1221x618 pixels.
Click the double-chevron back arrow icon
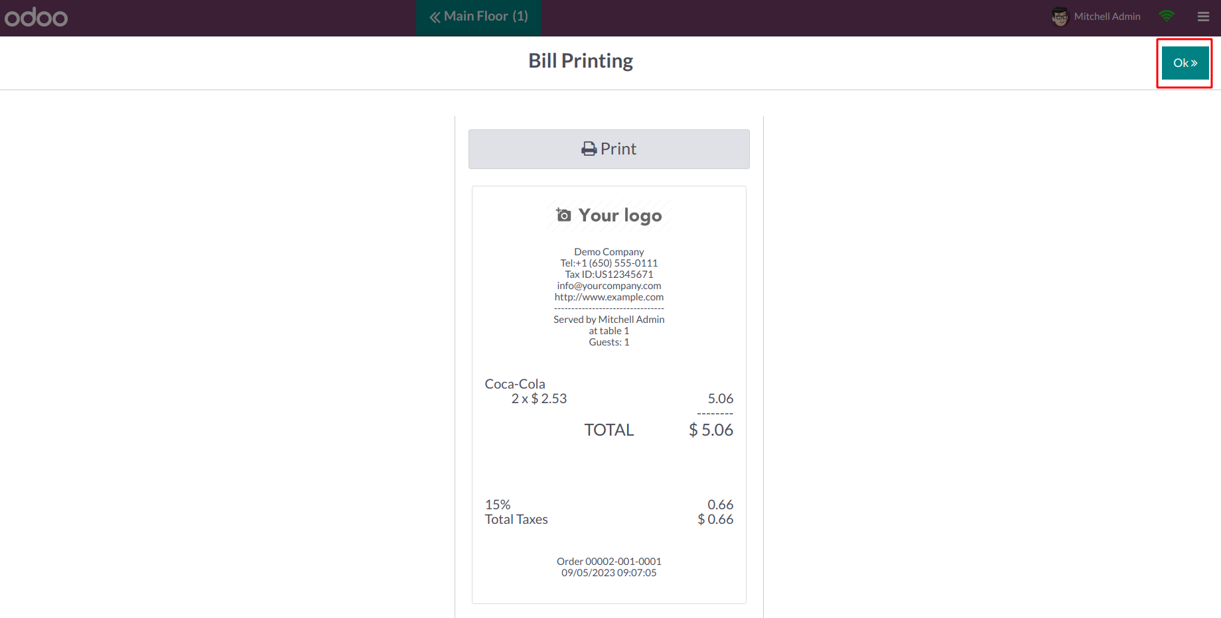pyautogui.click(x=435, y=17)
